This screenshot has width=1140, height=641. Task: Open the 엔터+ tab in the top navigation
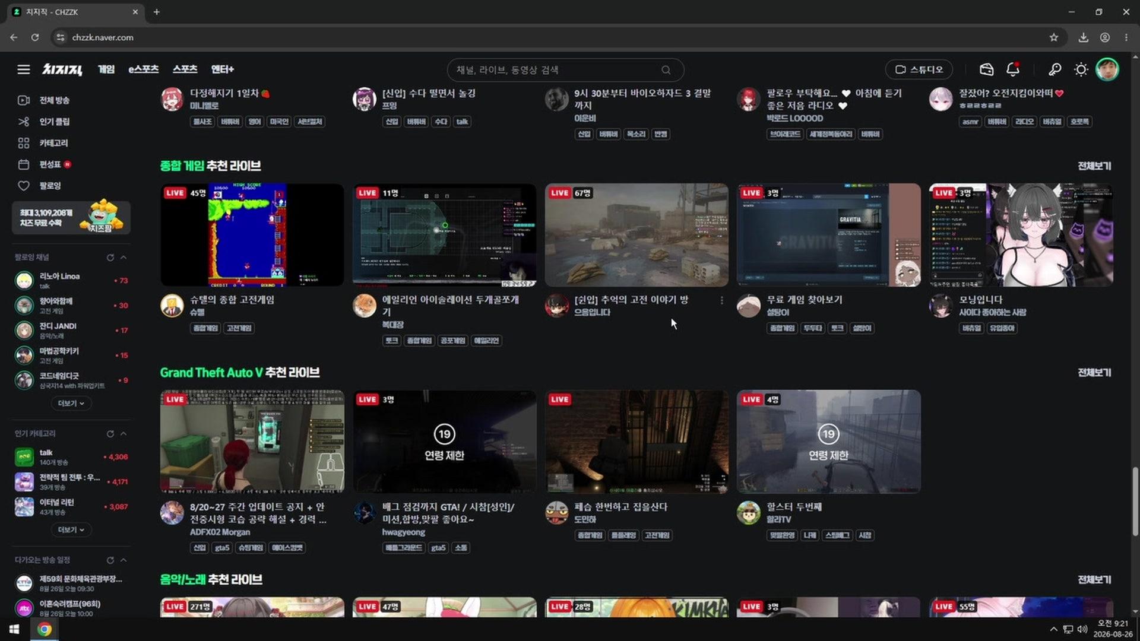click(223, 69)
